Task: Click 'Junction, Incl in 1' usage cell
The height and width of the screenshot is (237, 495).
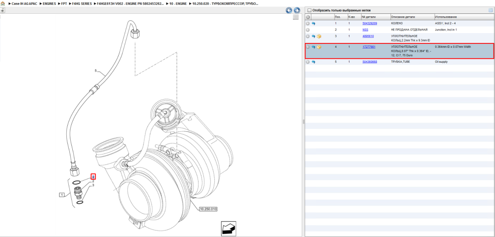Action: [x=446, y=30]
